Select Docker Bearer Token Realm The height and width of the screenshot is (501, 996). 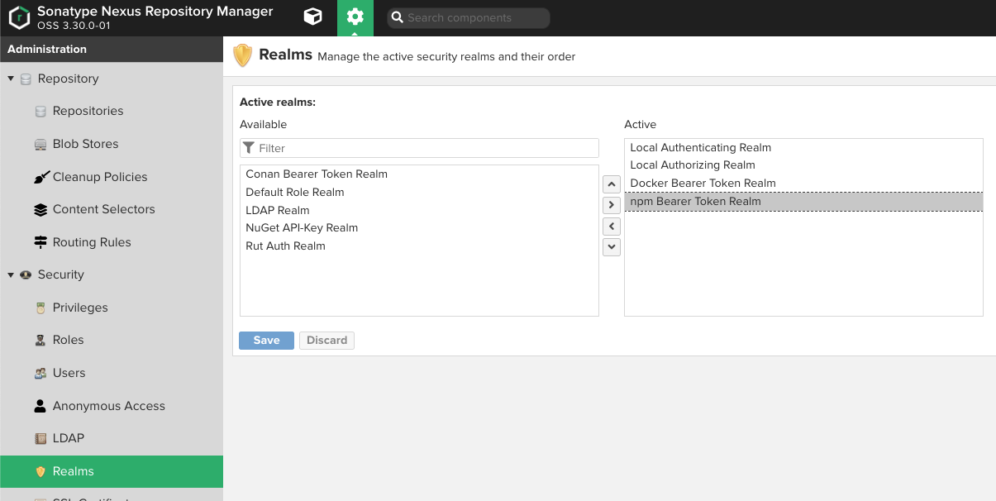point(803,184)
